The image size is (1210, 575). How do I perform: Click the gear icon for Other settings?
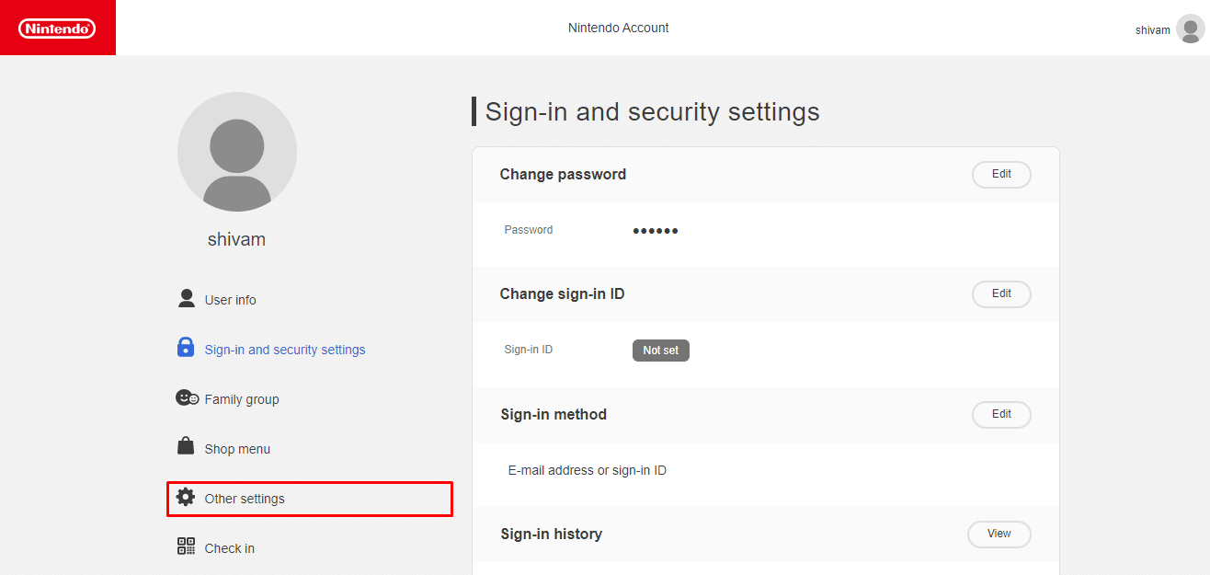(188, 496)
